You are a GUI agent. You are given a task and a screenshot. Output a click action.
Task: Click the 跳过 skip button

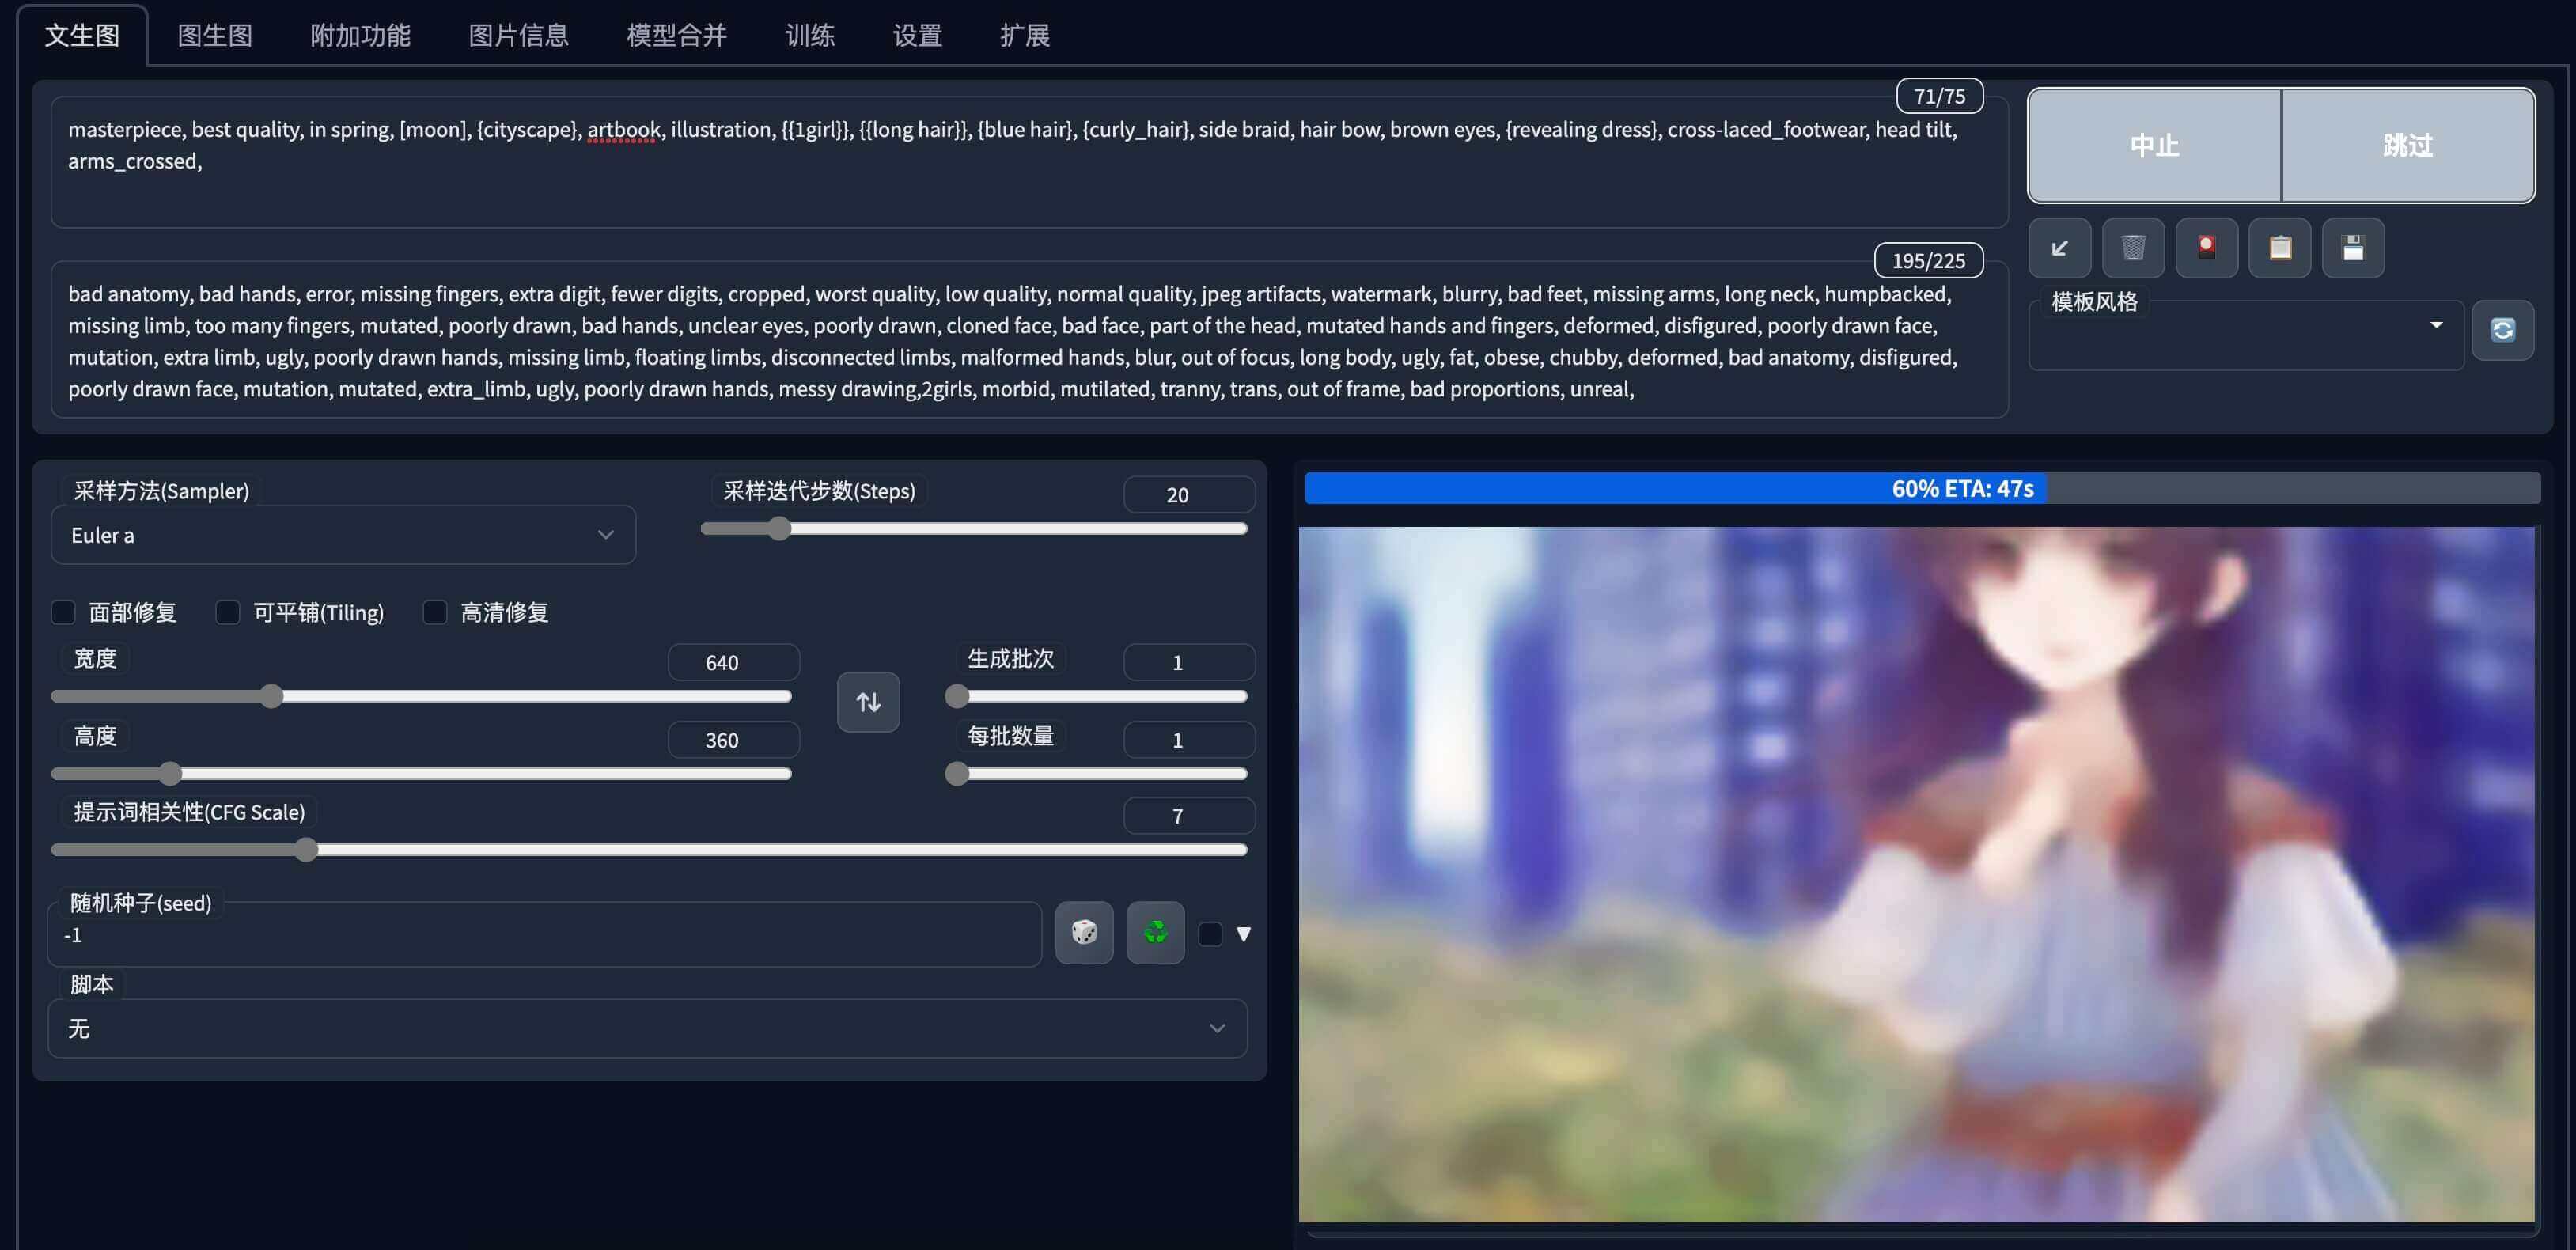point(2407,146)
